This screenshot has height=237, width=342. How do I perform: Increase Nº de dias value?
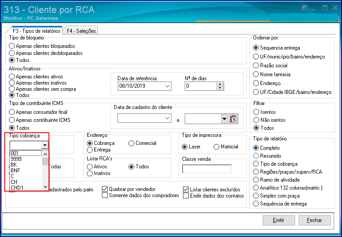pos(220,84)
